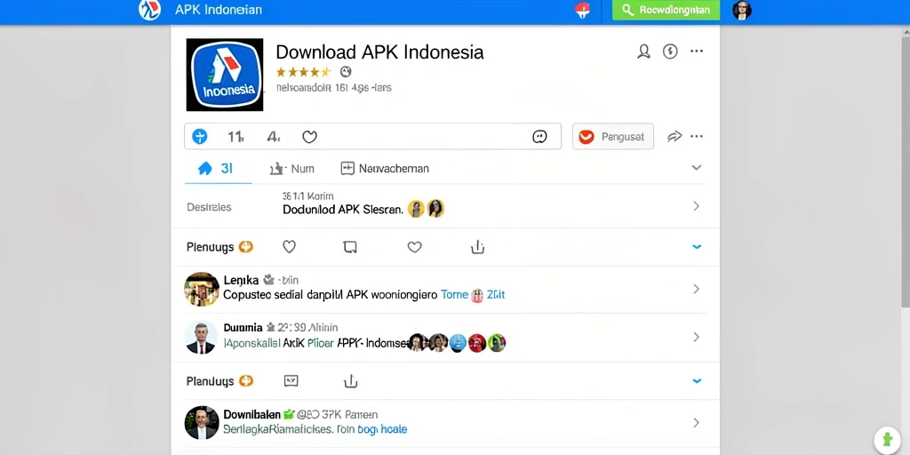Screen dimensions: 910x455
Task: Click first avatar after Dodunilod APK Slesran
Action: click(x=416, y=208)
